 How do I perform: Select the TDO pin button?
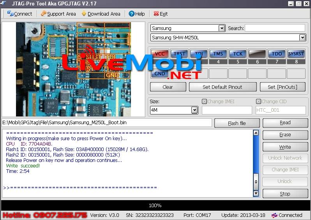(x=276, y=54)
